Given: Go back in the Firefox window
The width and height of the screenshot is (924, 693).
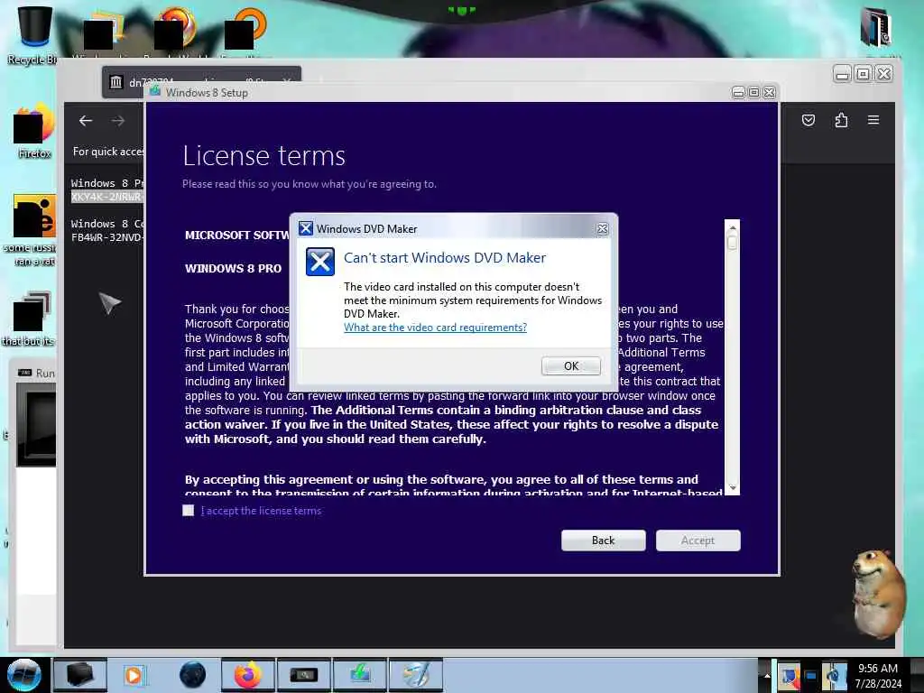Looking at the screenshot, I should click(x=86, y=121).
